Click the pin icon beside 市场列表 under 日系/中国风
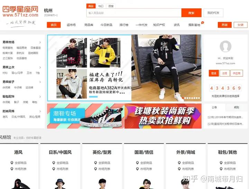Screen dimensions: 249x189 pos(54,169)
